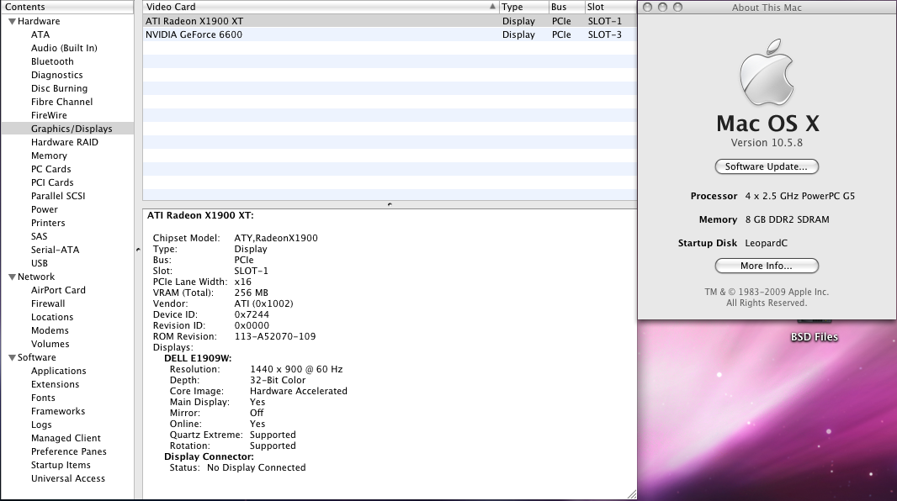The height and width of the screenshot is (501, 897).
Task: Select Volumes under Network
Action: (x=50, y=344)
